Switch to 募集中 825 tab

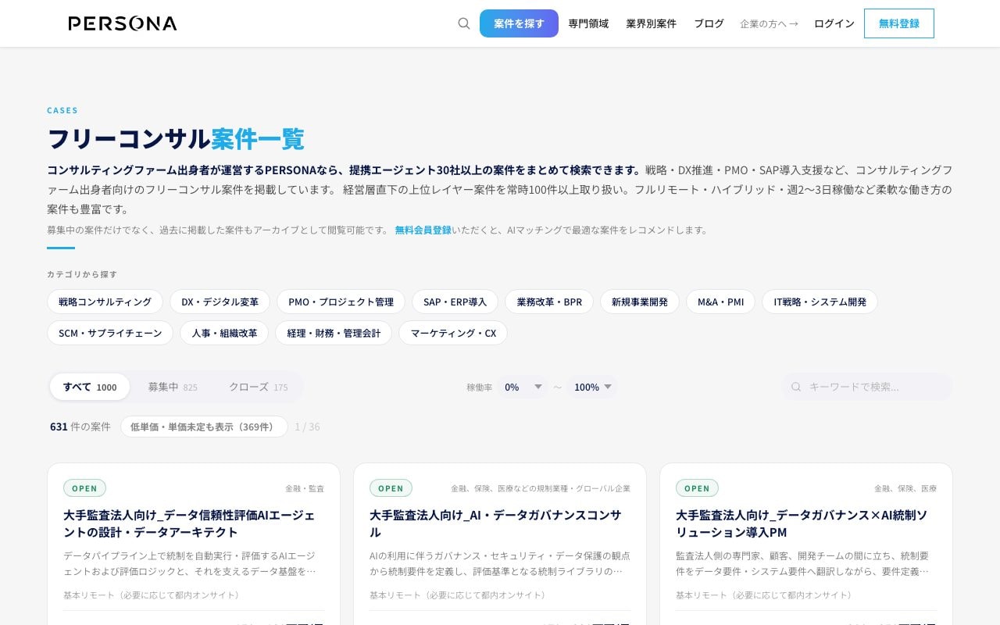click(x=173, y=387)
